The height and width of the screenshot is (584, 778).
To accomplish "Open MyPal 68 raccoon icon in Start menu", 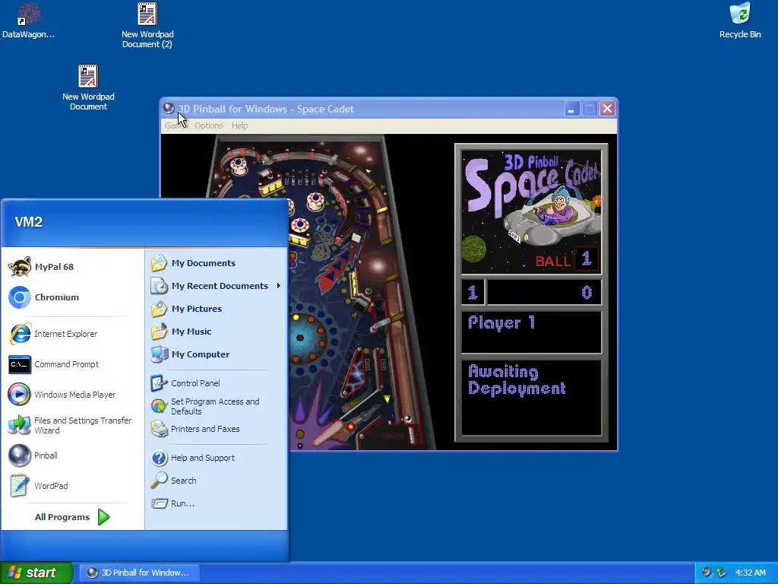I will point(20,267).
